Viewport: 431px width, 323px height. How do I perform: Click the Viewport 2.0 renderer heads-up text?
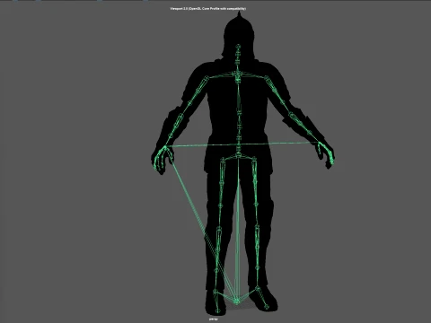click(208, 9)
